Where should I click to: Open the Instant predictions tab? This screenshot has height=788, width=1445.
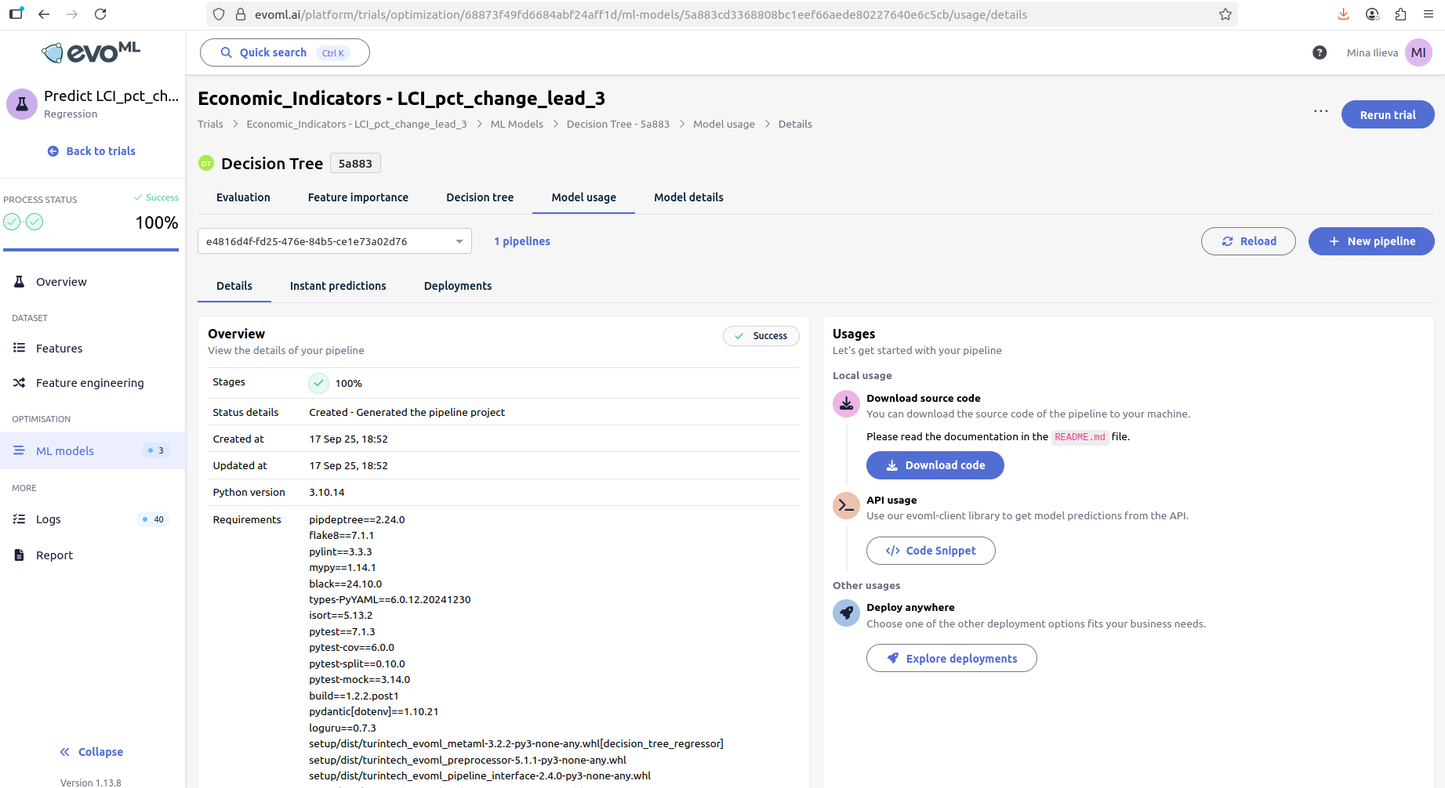tap(338, 286)
